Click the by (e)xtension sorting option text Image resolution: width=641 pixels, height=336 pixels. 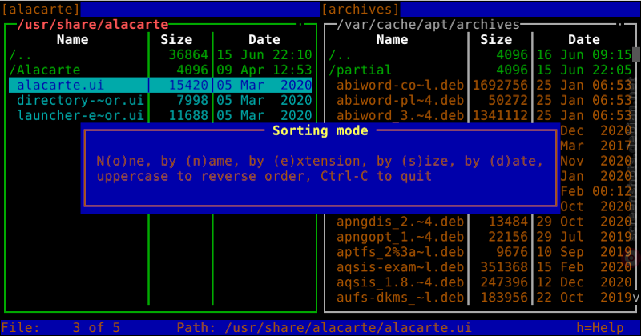308,161
